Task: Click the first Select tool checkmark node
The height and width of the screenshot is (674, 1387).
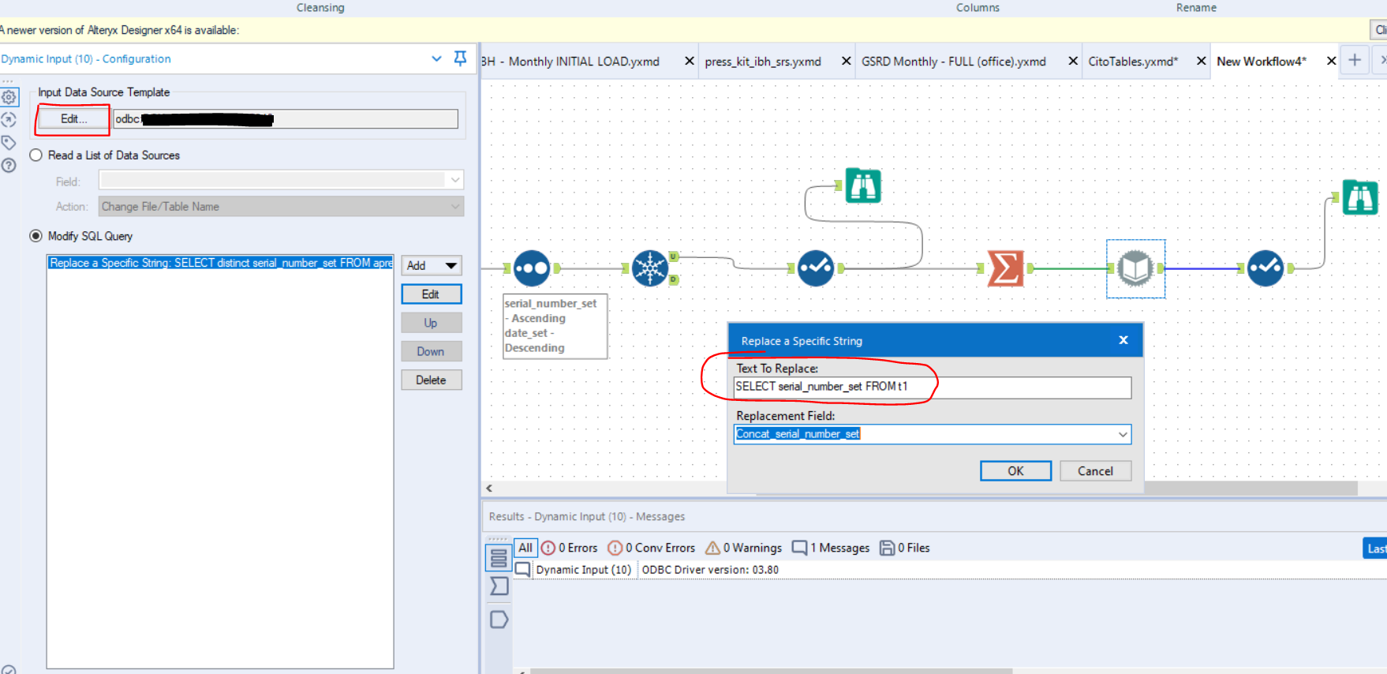Action: [815, 268]
